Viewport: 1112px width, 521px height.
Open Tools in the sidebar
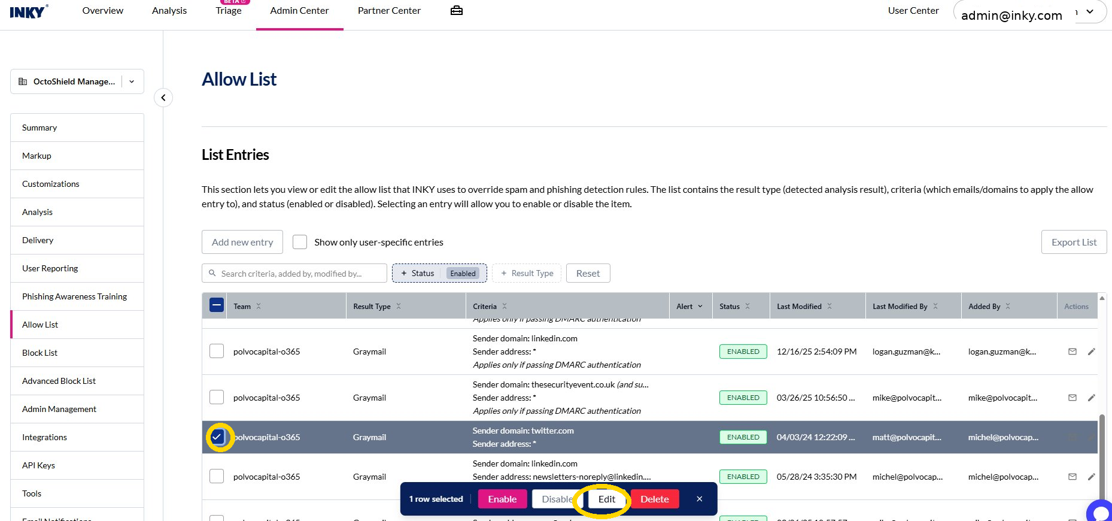click(x=77, y=493)
